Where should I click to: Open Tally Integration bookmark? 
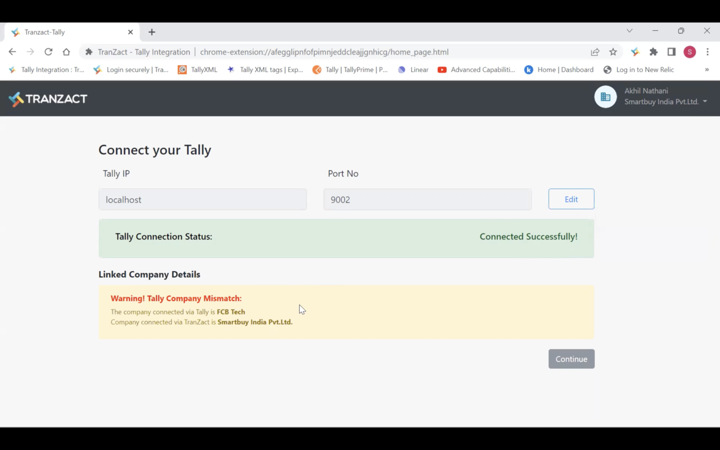[x=46, y=70]
